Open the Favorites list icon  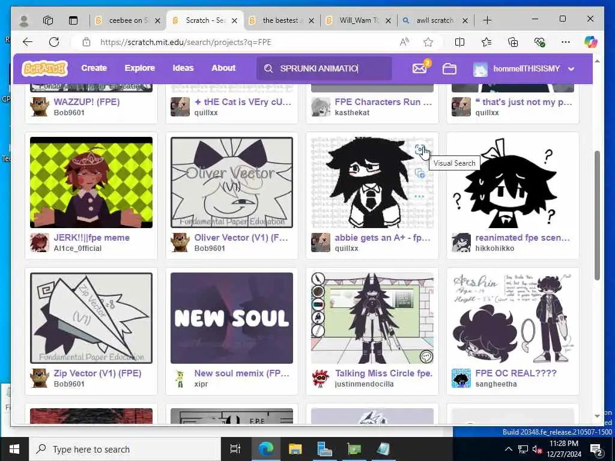[x=486, y=42]
